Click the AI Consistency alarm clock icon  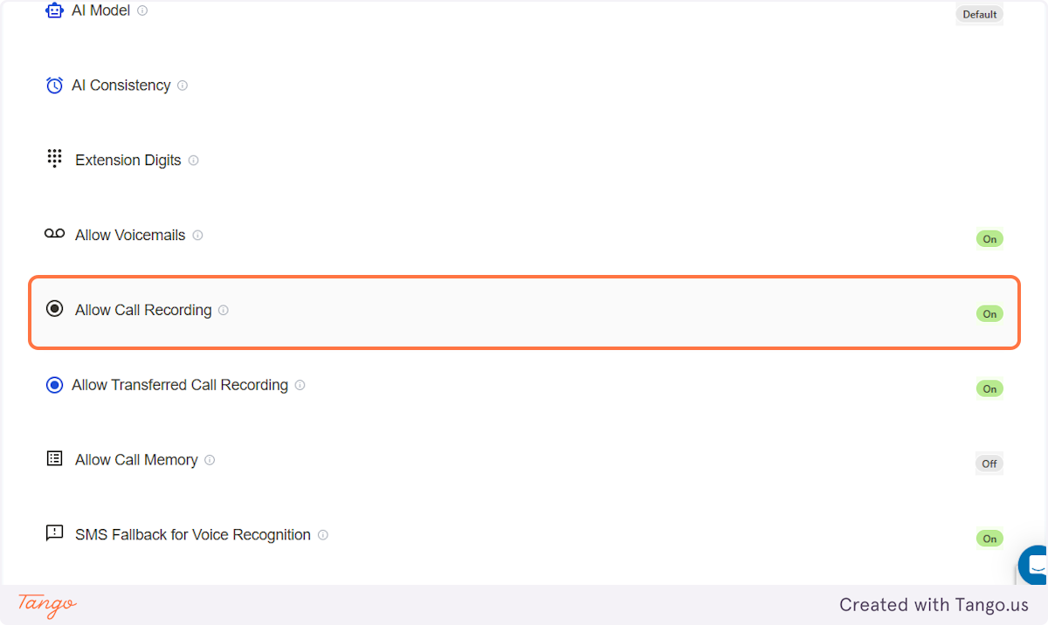tap(54, 85)
